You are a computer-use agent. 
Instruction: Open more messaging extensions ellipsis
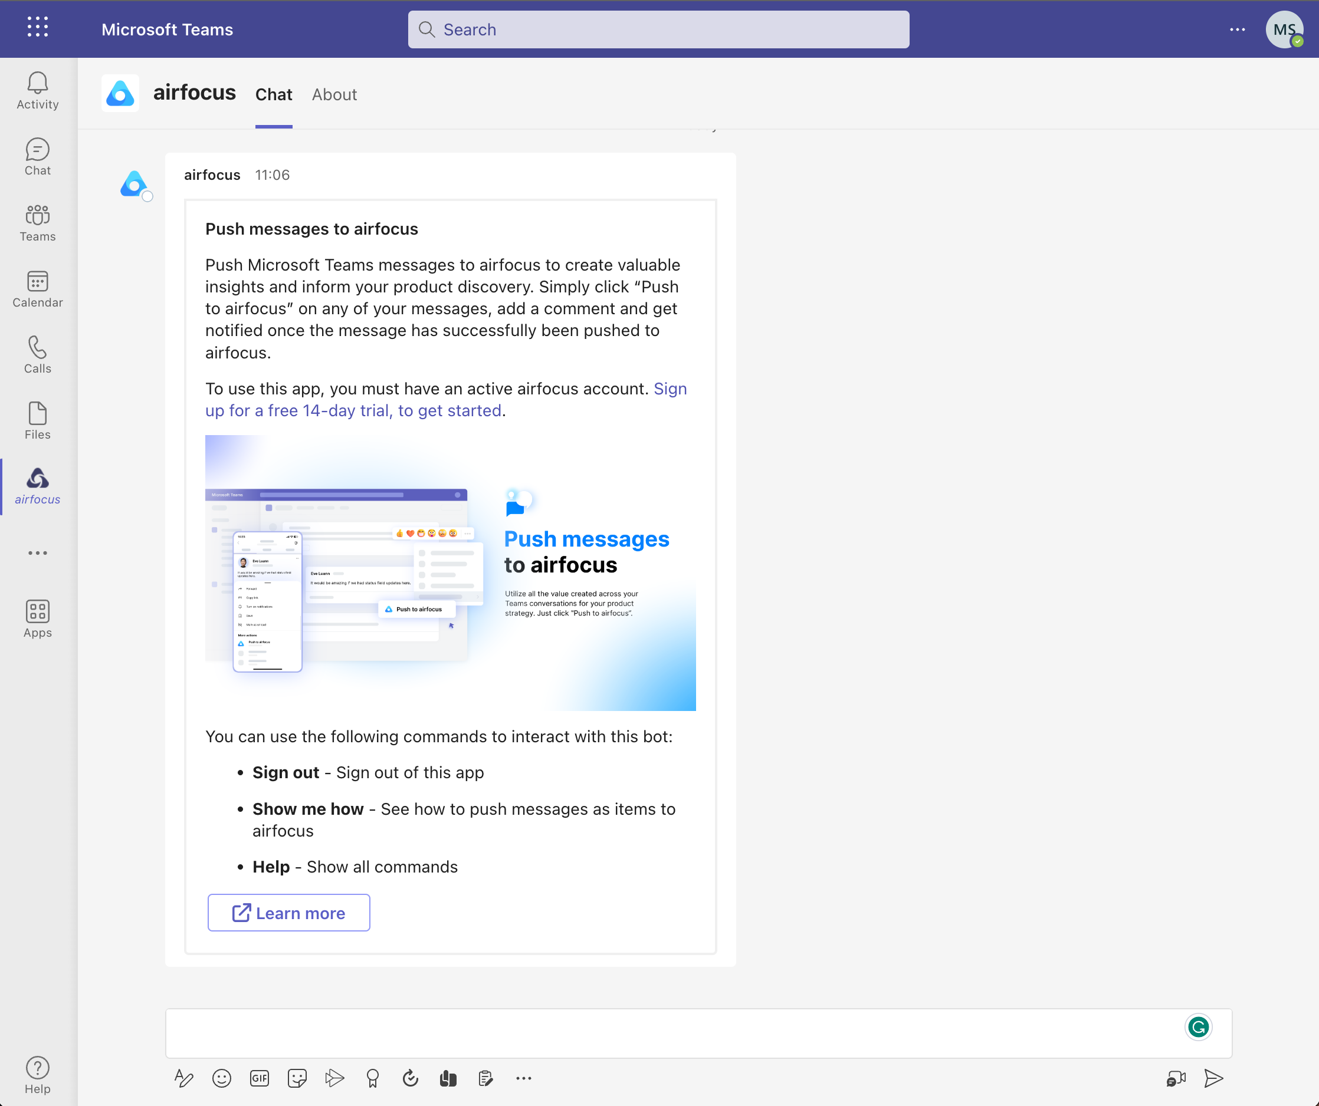(524, 1078)
